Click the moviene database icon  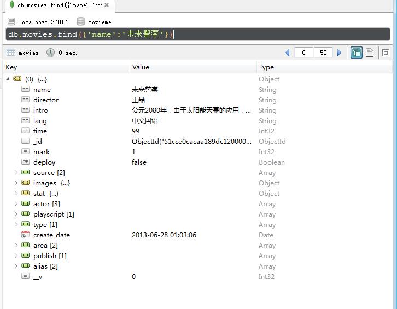point(81,22)
